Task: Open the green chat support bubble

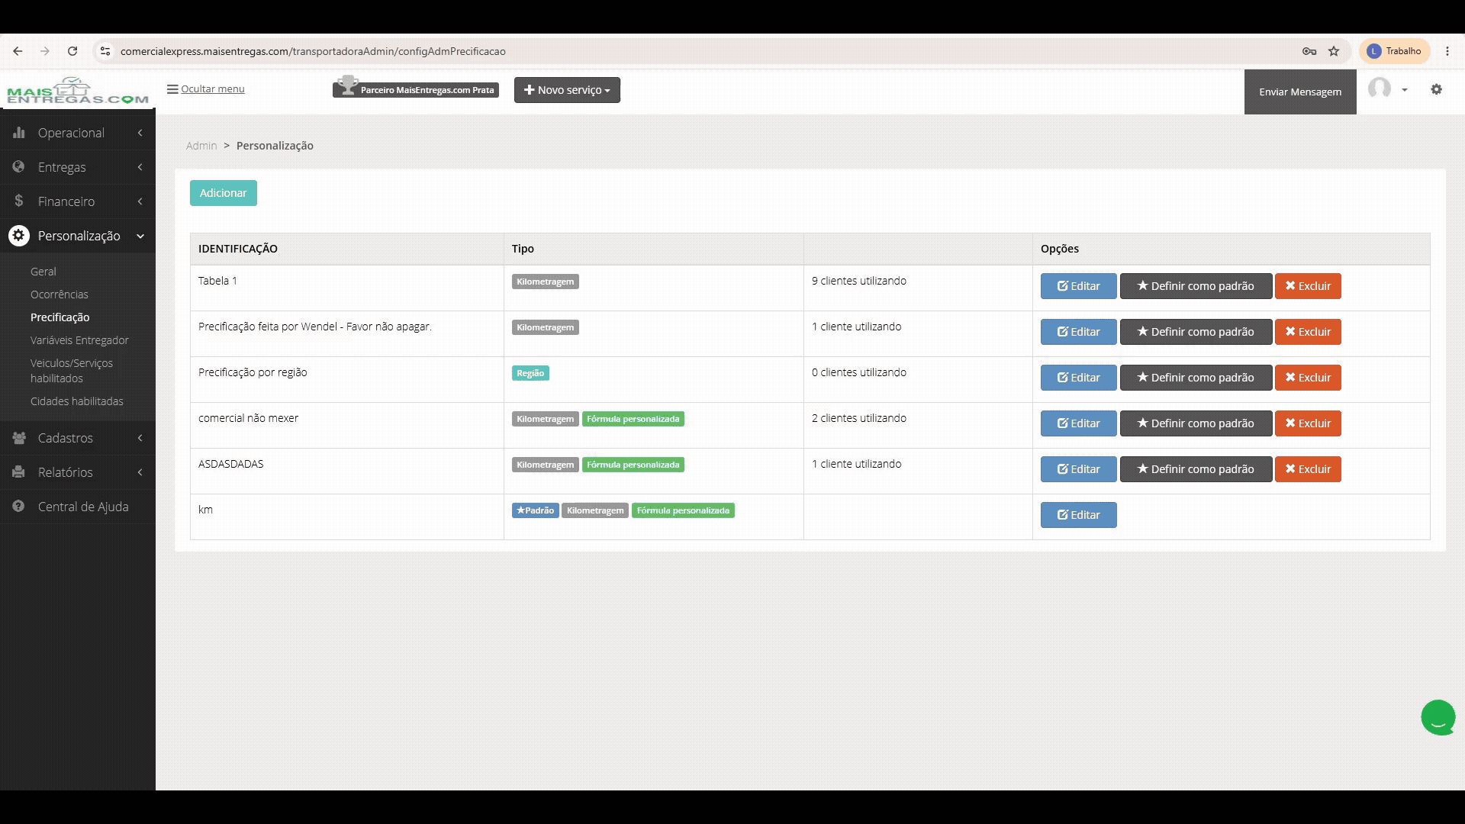Action: click(x=1438, y=717)
